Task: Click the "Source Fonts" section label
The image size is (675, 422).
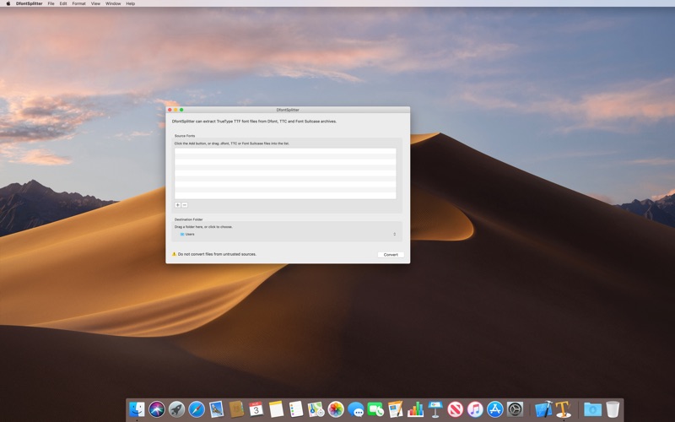Action: coord(185,136)
